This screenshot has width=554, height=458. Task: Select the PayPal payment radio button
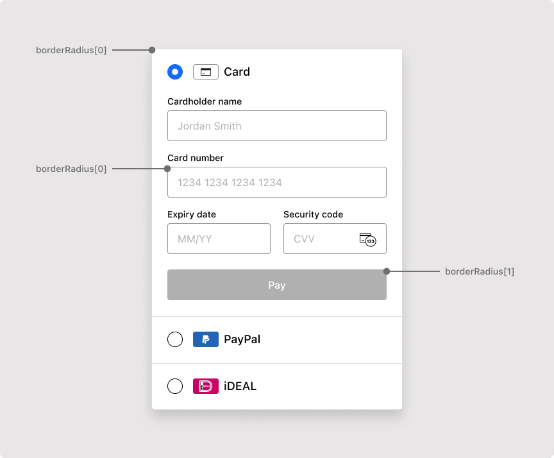(x=175, y=339)
